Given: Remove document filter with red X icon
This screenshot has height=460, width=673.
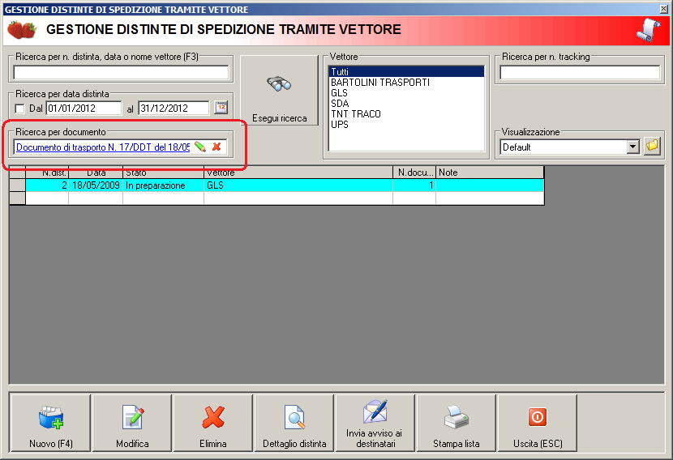Looking at the screenshot, I should click(x=216, y=147).
